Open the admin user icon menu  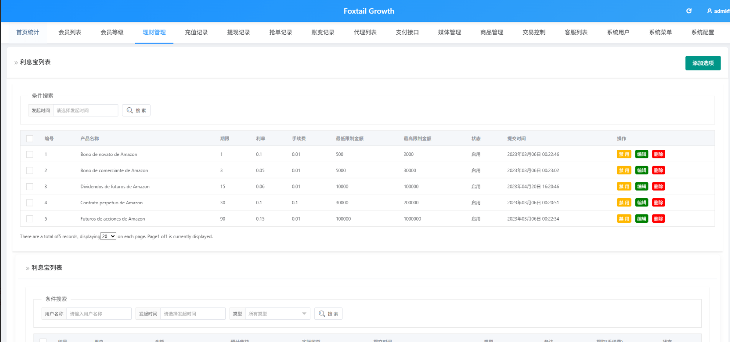[x=710, y=11]
